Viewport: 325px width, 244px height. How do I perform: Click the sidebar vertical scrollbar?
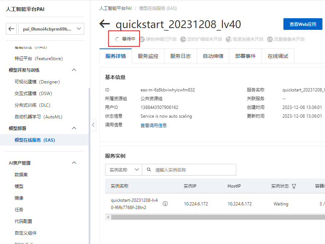click(89, 166)
